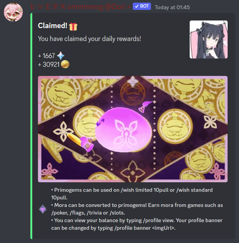This screenshot has width=239, height=243.
Task: Click the verified BOT badge
Action: [x=142, y=6]
